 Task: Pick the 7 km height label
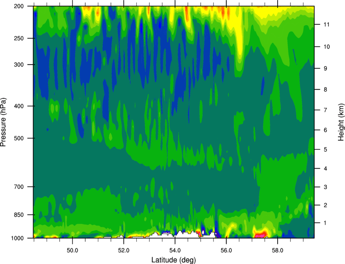tap(326, 110)
